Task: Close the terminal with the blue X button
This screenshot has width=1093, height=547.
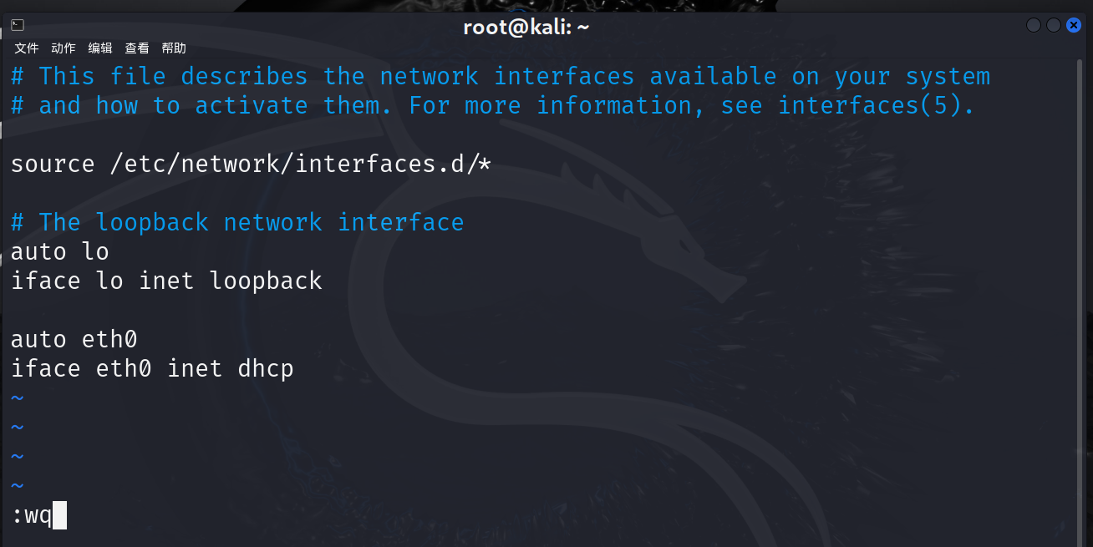Action: (1074, 26)
